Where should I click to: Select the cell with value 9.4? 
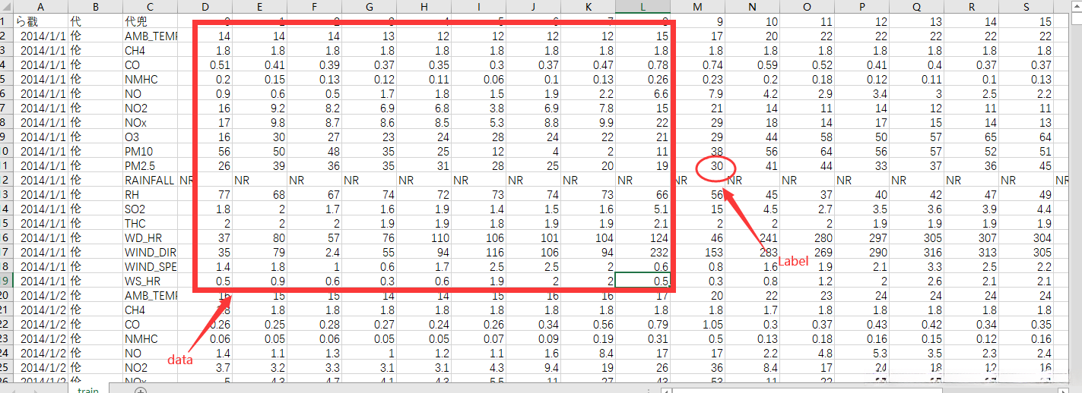(533, 367)
